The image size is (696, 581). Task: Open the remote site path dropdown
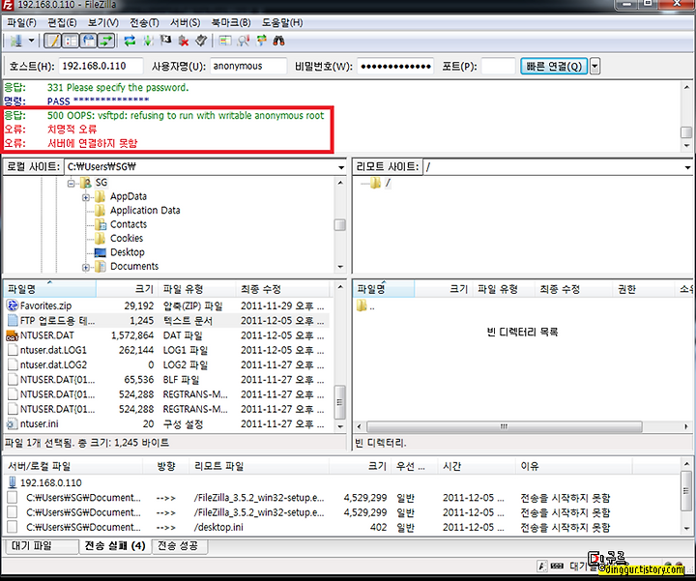click(687, 167)
